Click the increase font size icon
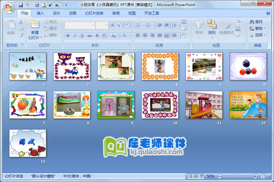The height and width of the screenshot is (182, 274). point(112,25)
